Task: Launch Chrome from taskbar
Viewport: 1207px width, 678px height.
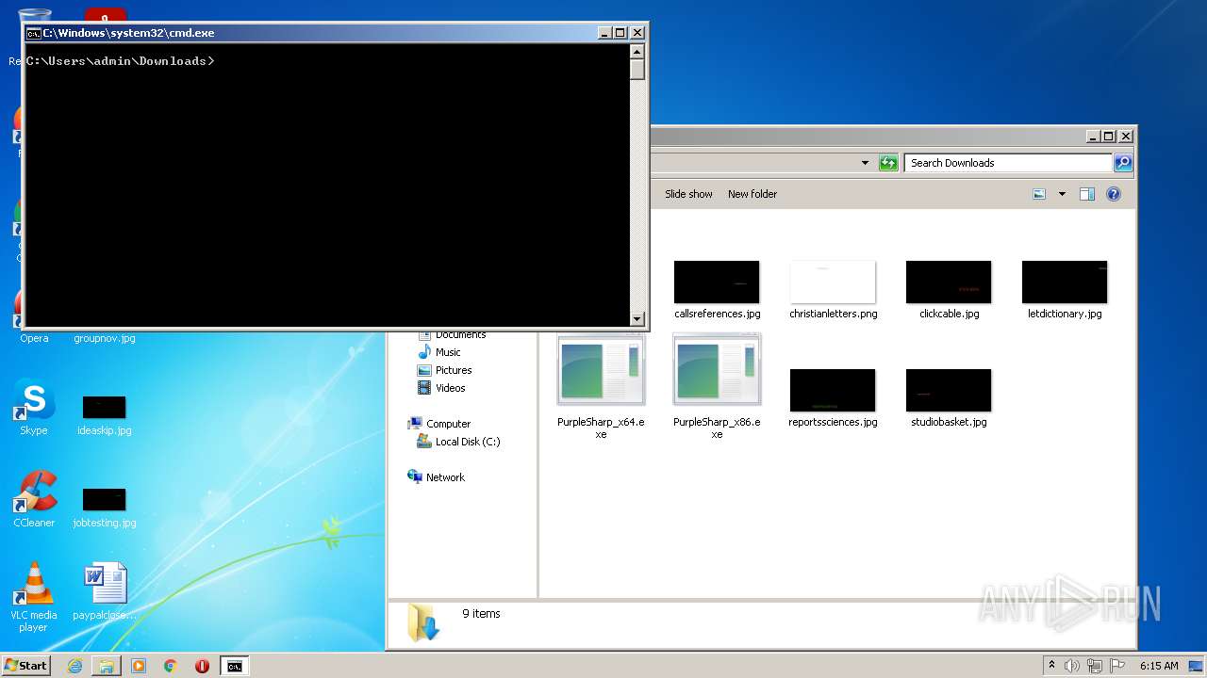Action: click(171, 666)
